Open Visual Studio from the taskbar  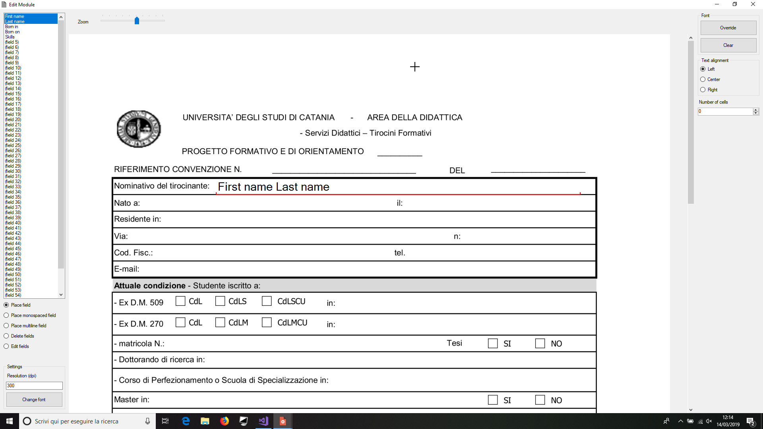pyautogui.click(x=263, y=421)
